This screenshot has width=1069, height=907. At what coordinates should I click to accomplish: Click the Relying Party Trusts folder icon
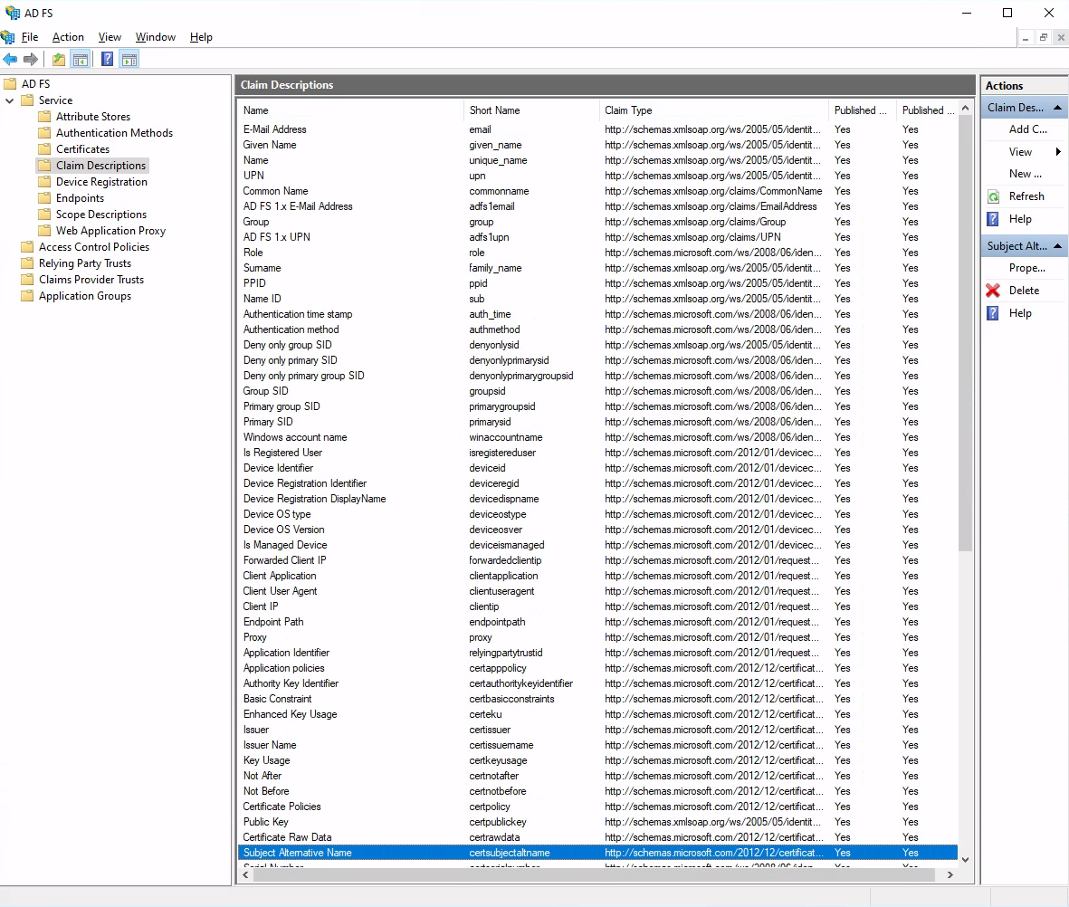point(27,263)
